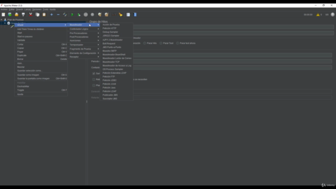The height and width of the screenshot is (189, 336).
Task: Collapse the Grupo de Hilos tree arrow
Action: coord(5,23)
